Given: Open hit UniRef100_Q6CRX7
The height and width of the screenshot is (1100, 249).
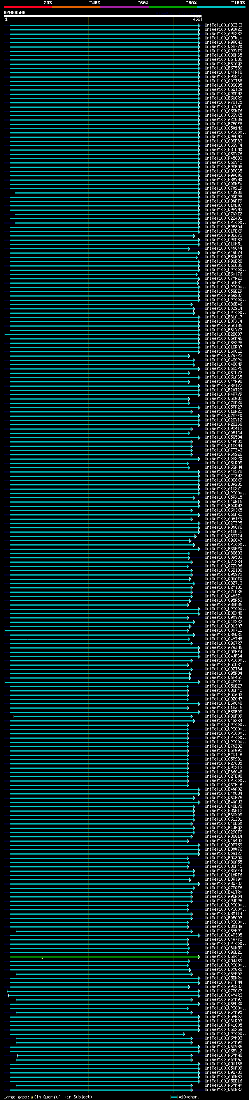Looking at the screenshot, I should coord(223,1091).
